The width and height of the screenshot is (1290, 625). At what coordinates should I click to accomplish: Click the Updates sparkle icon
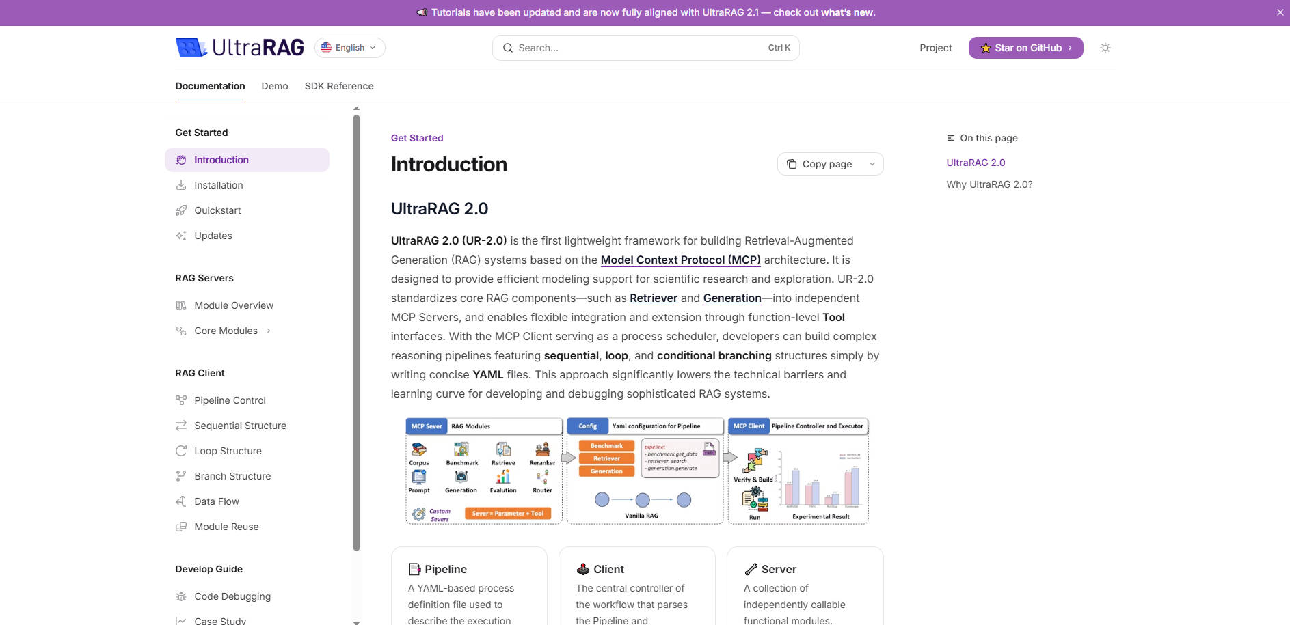(x=181, y=236)
